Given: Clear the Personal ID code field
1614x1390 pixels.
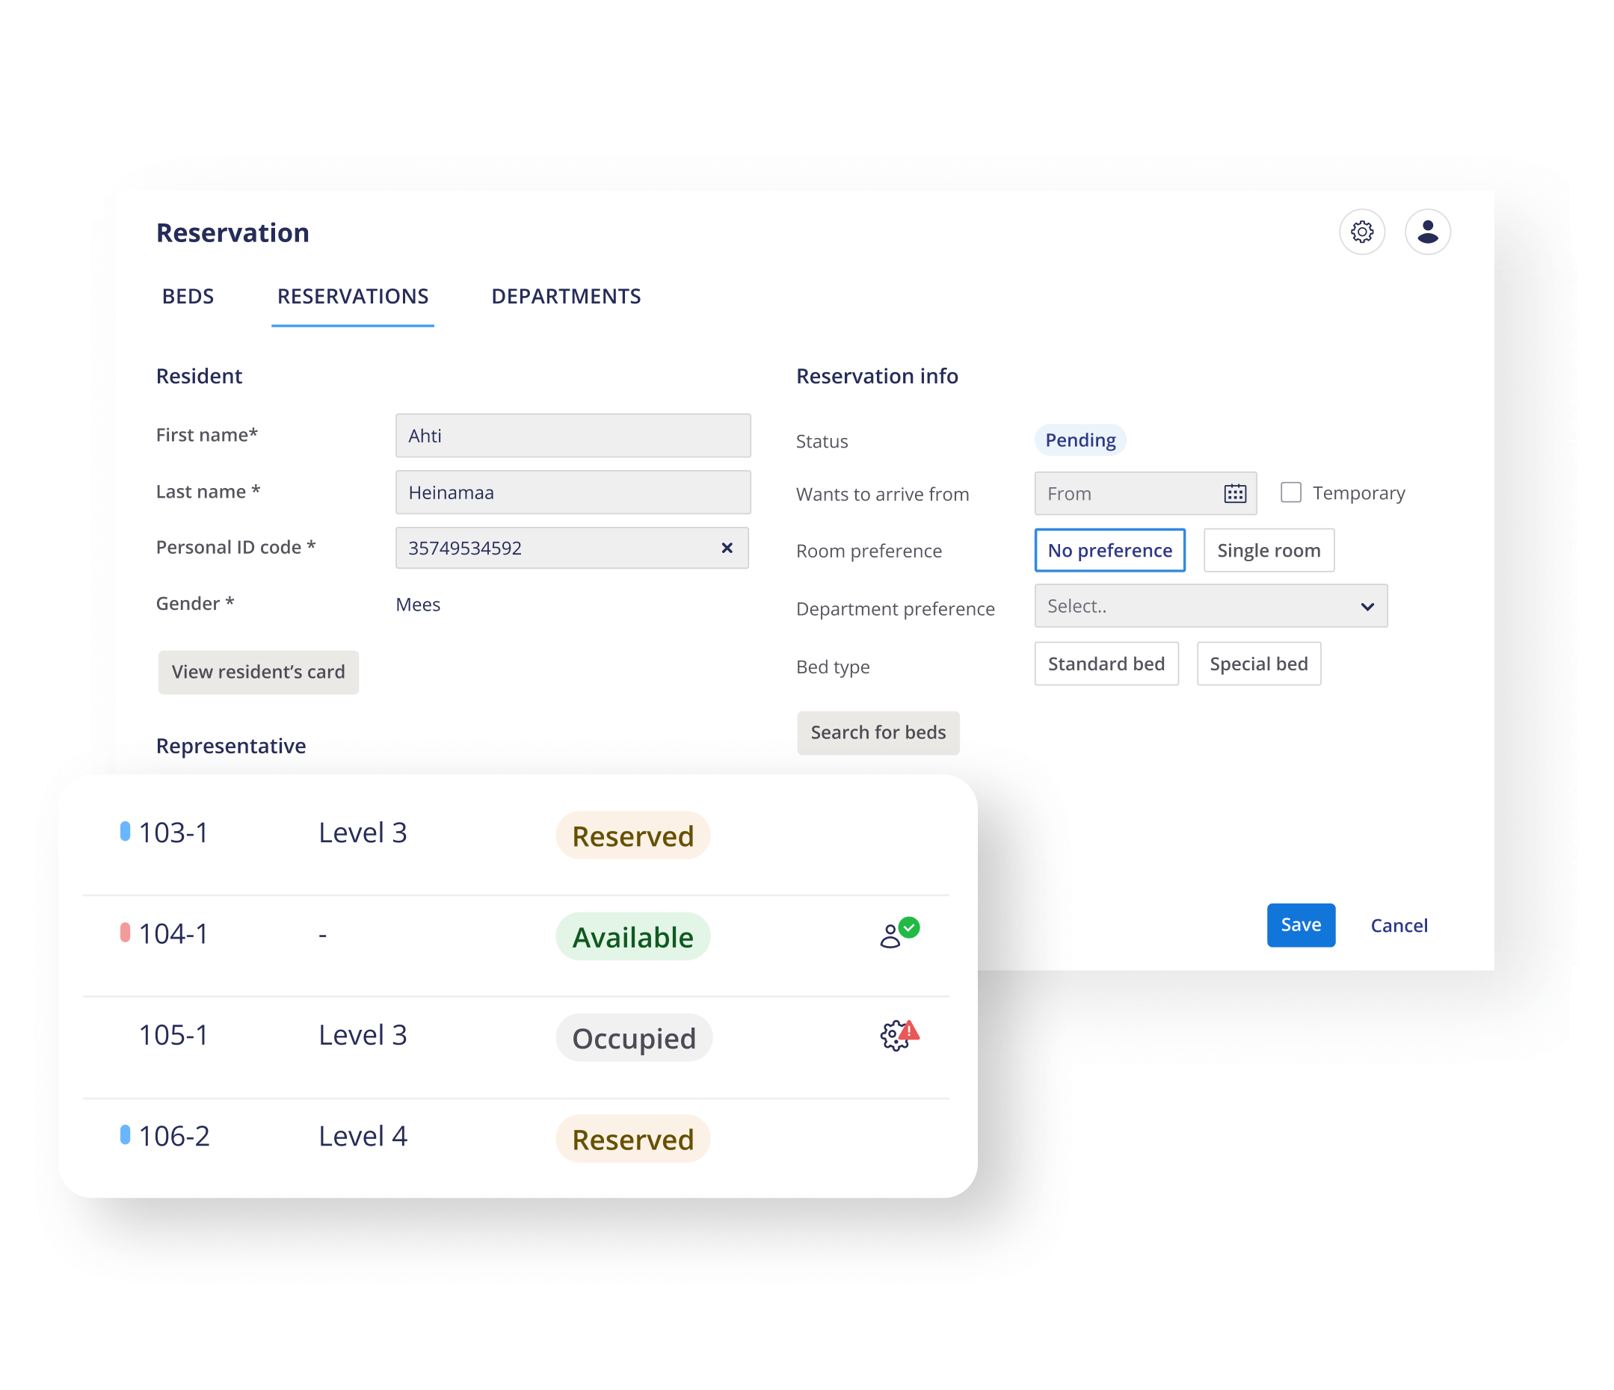Looking at the screenshot, I should pyautogui.click(x=726, y=549).
